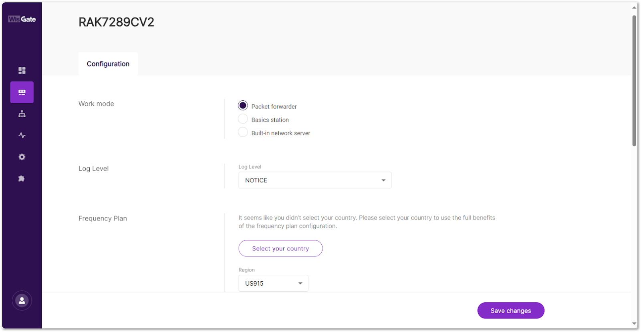Open the Settings gear in the sidebar
Screen dimensions: 641x332
(x=22, y=156)
